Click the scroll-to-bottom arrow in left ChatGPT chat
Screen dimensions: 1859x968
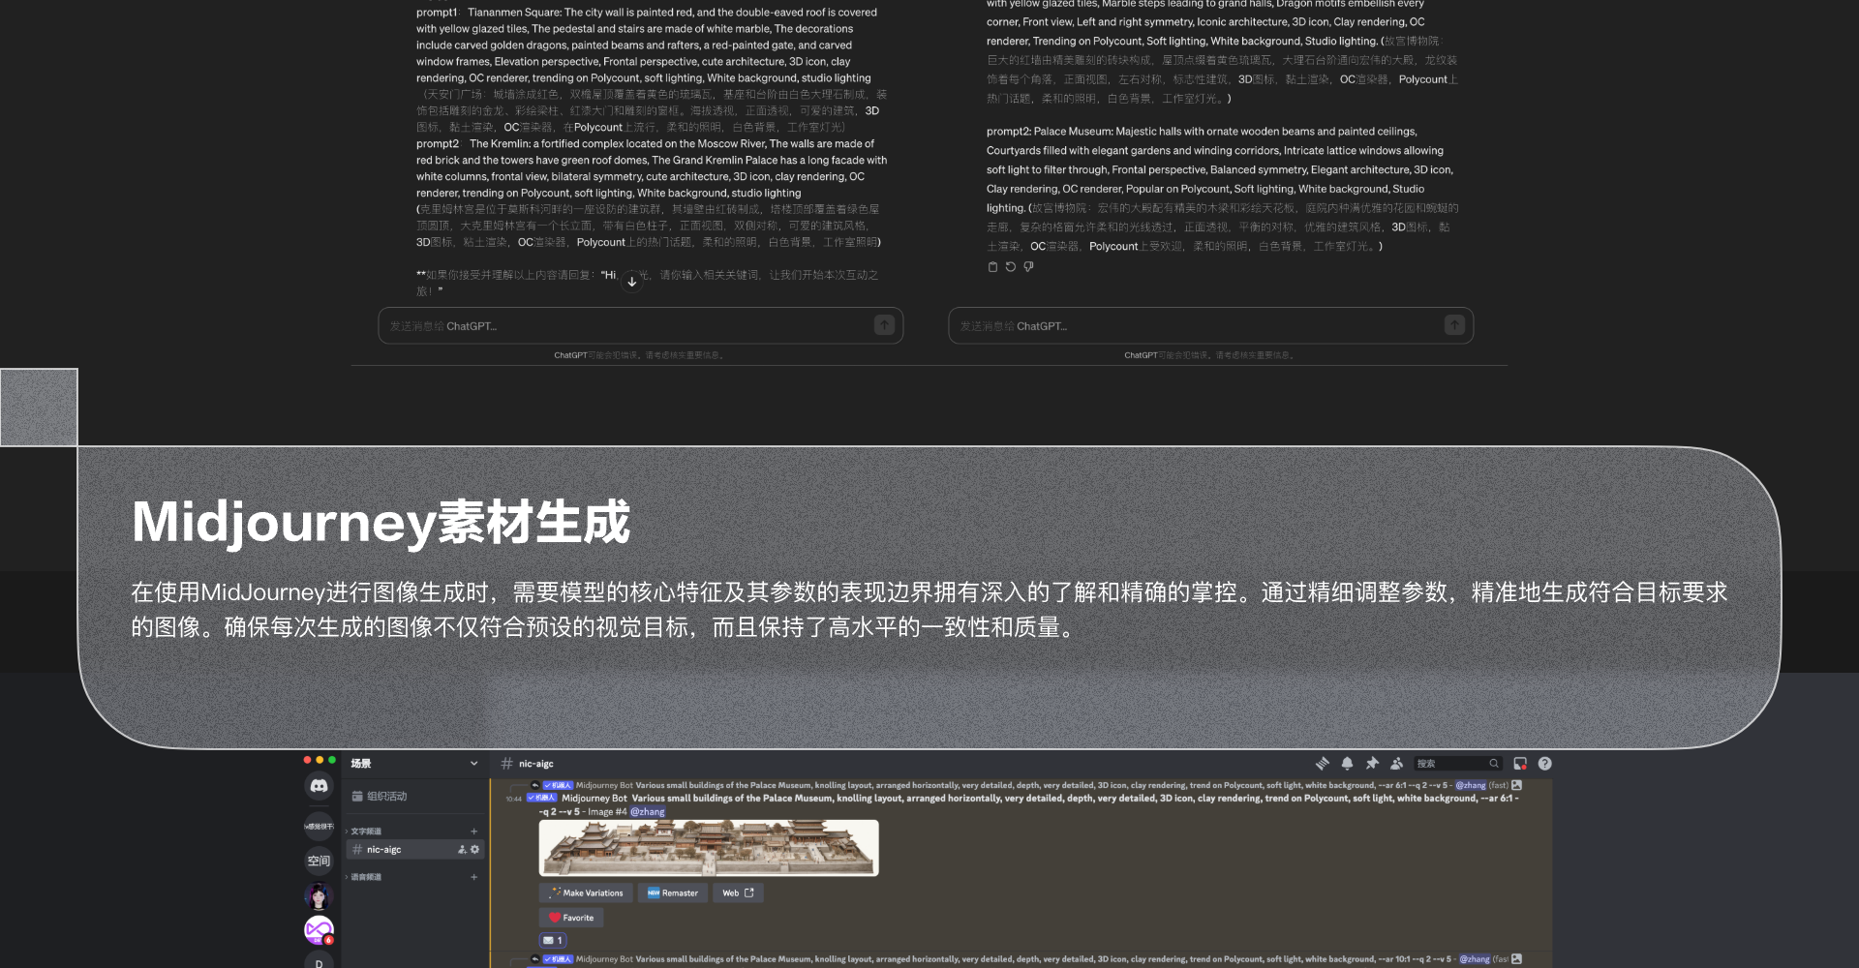[631, 282]
